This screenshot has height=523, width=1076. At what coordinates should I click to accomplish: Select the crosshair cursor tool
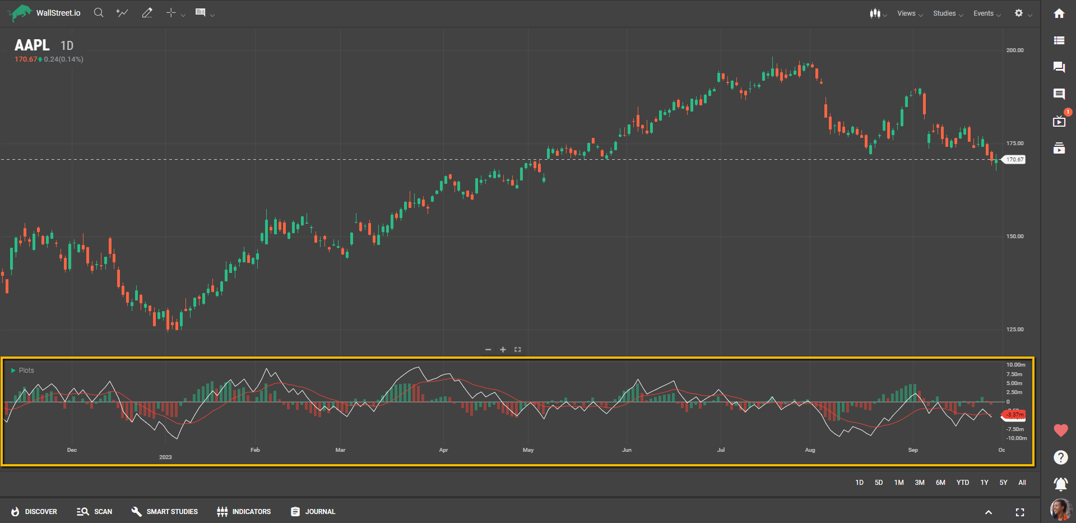[171, 13]
